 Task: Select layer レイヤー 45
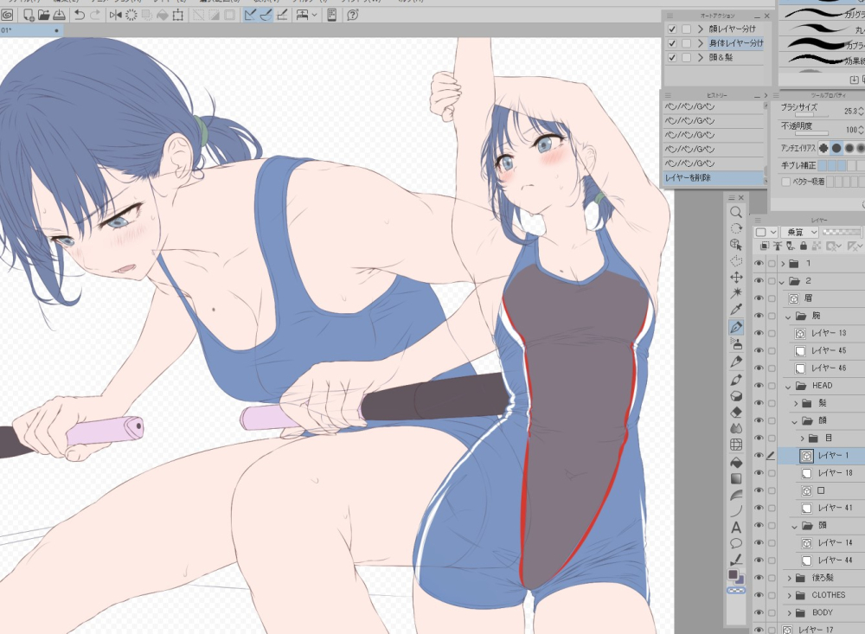(x=828, y=351)
